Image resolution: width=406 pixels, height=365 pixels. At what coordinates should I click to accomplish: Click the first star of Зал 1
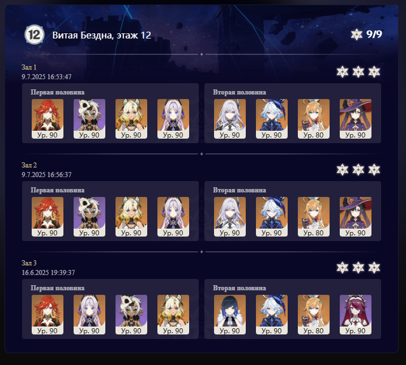(343, 72)
